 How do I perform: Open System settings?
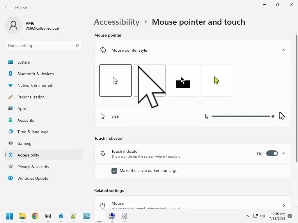pos(44,62)
